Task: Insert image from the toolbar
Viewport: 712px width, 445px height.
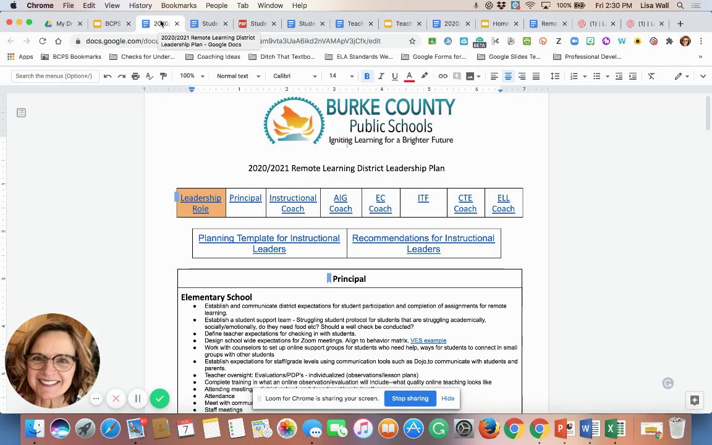Action: click(x=470, y=76)
